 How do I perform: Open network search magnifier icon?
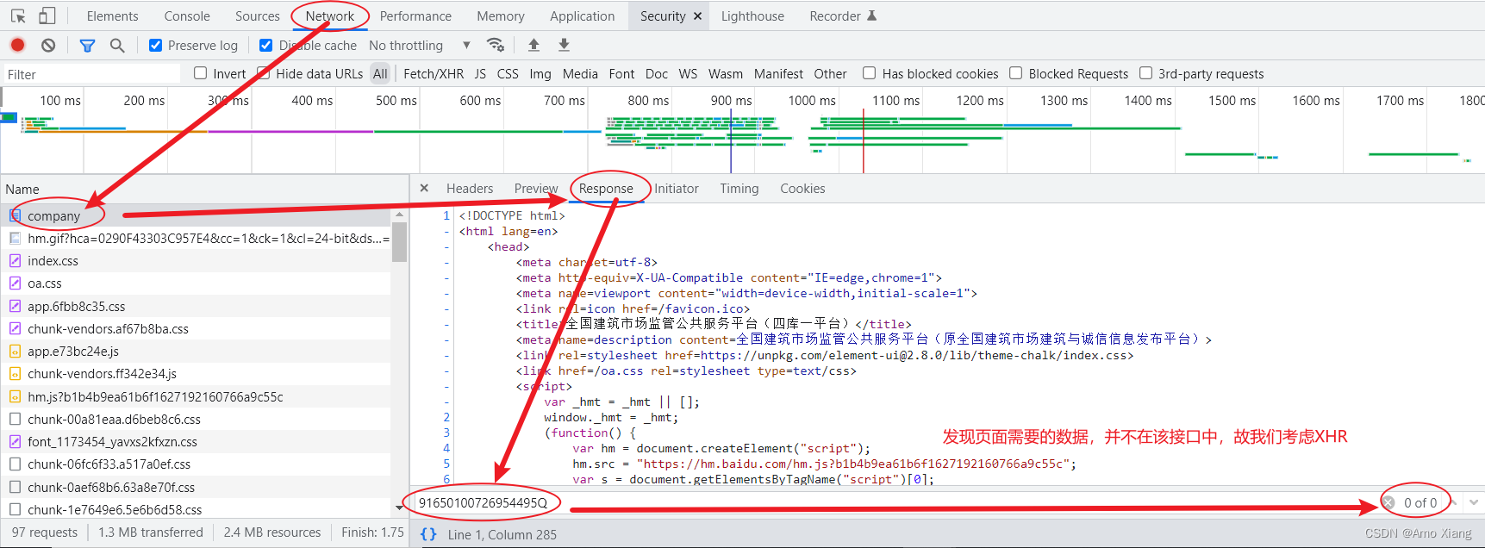(117, 45)
